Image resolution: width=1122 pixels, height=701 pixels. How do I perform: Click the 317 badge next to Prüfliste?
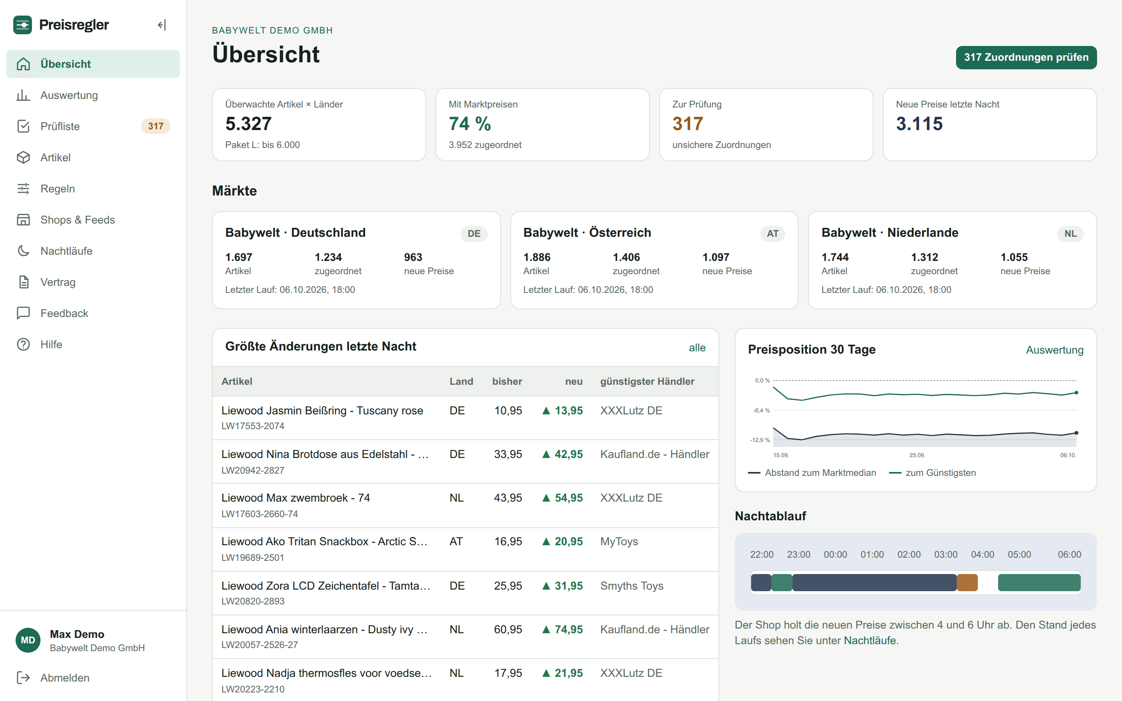point(156,126)
